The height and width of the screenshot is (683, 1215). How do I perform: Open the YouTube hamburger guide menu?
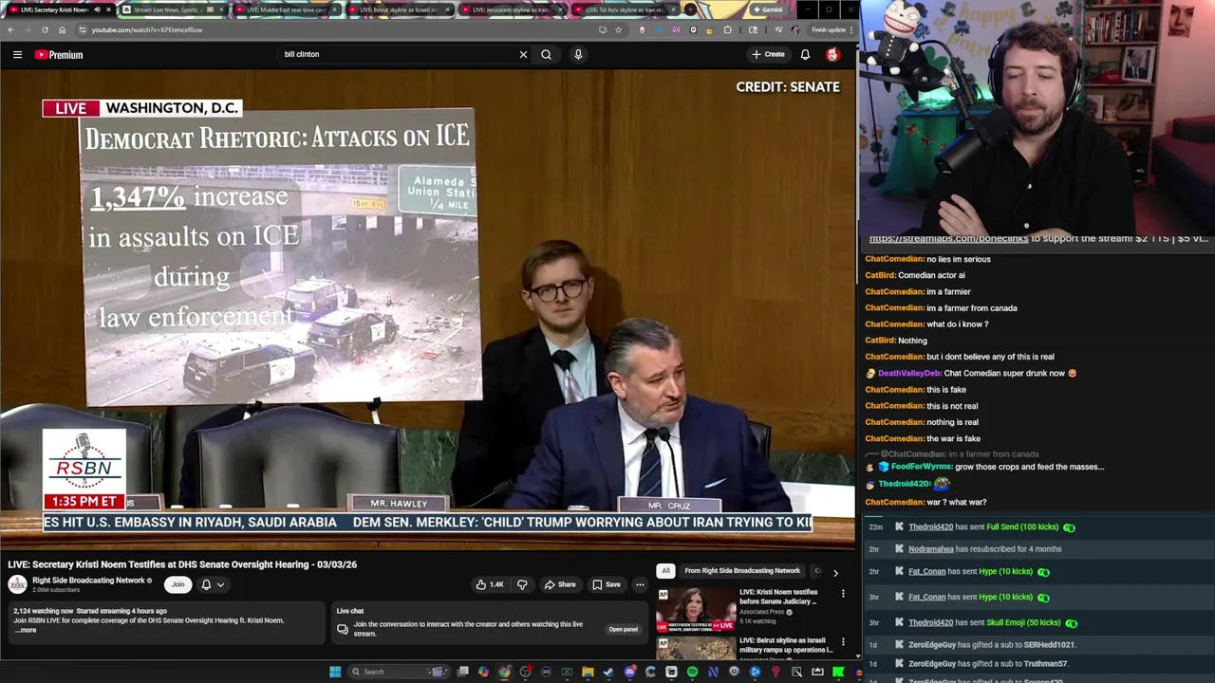coord(17,55)
